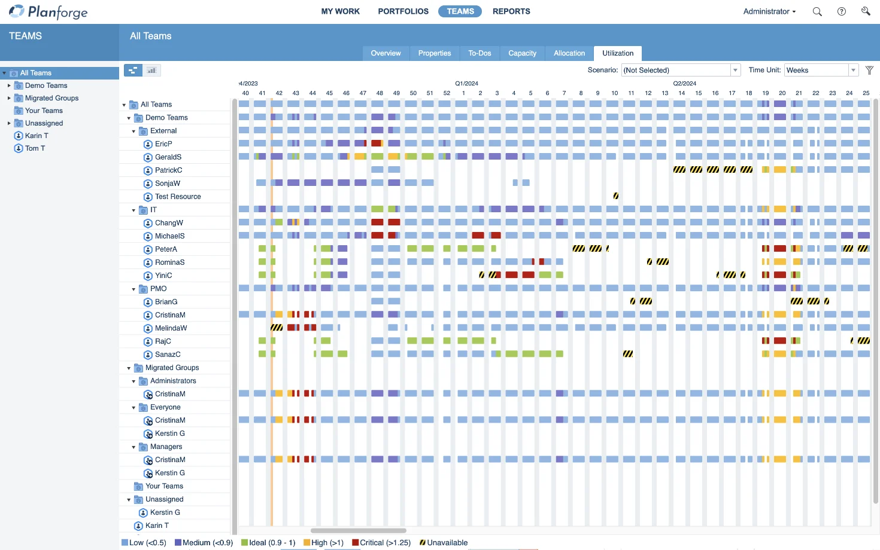The width and height of the screenshot is (880, 550).
Task: Go to PORTFOLIOS menu
Action: click(403, 11)
